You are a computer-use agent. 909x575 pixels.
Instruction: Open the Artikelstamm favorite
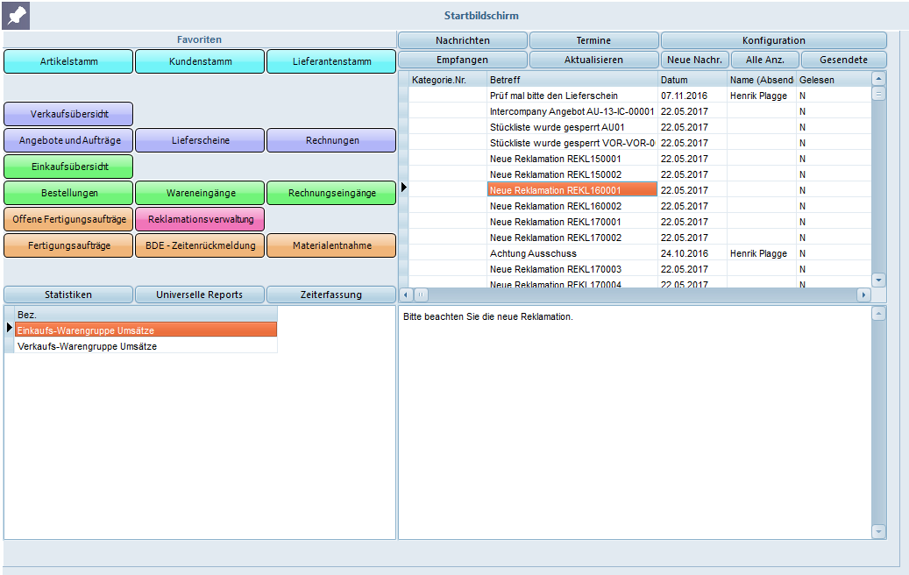(x=68, y=61)
